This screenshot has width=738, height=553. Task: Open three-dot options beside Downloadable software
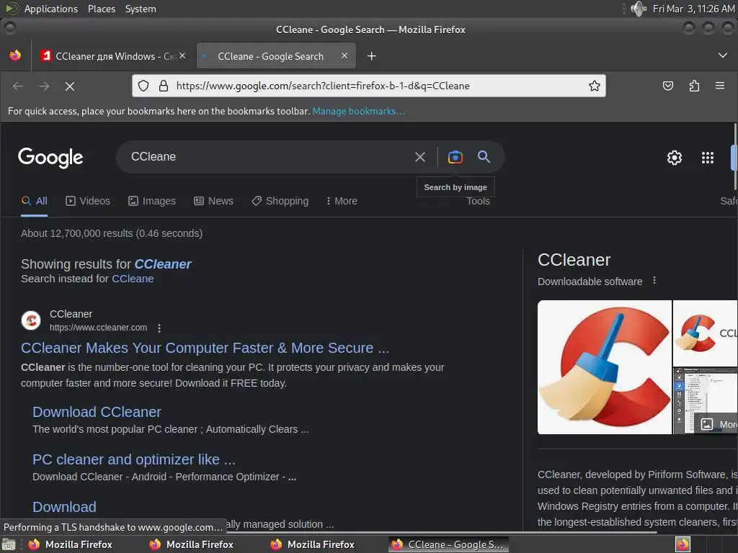click(654, 281)
